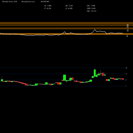The image size is (133, 133).
Task: Click the 'OL: 11.11' reading
Action: click(x=92, y=11)
